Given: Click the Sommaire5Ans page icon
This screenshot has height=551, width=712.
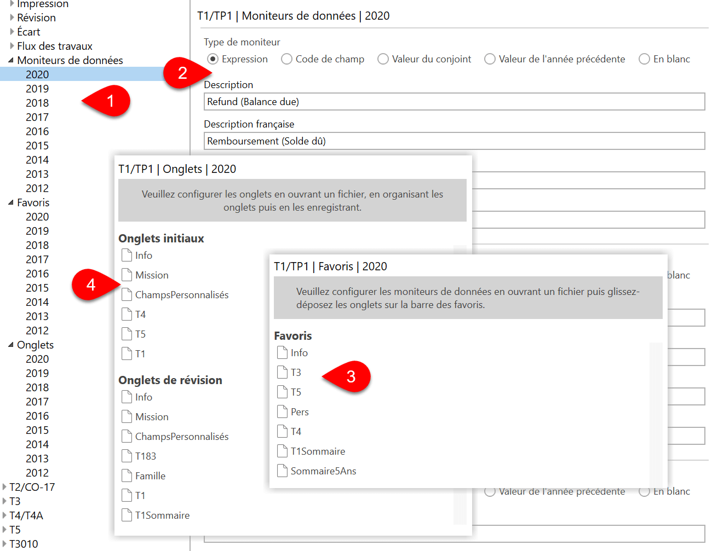Looking at the screenshot, I should [282, 471].
